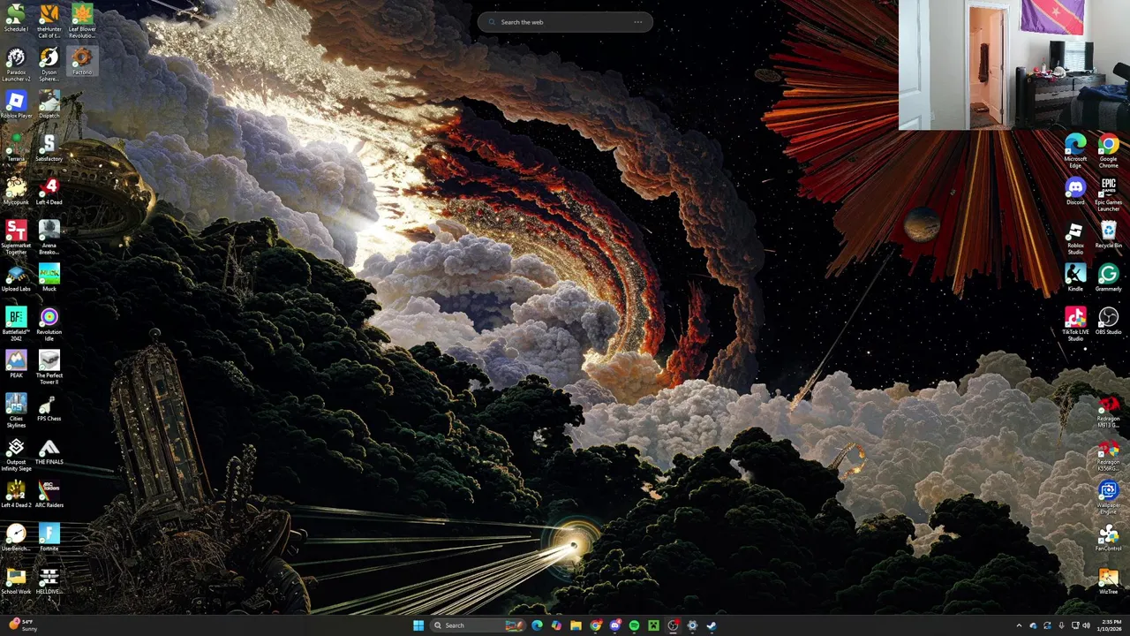Select the Microsoft Edge desktop shortcut
This screenshot has width=1130, height=636.
coord(1075,150)
